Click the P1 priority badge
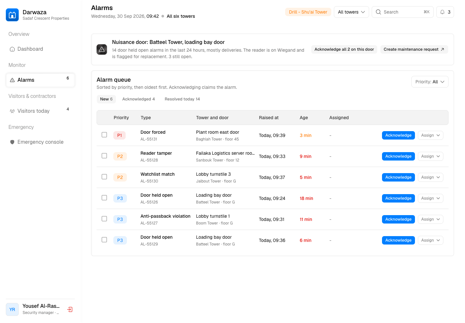The height and width of the screenshot is (323, 465). 119,135
